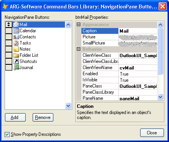Select the SmallPicture property row
Screen dimensions: 169x142
[x=100, y=43]
